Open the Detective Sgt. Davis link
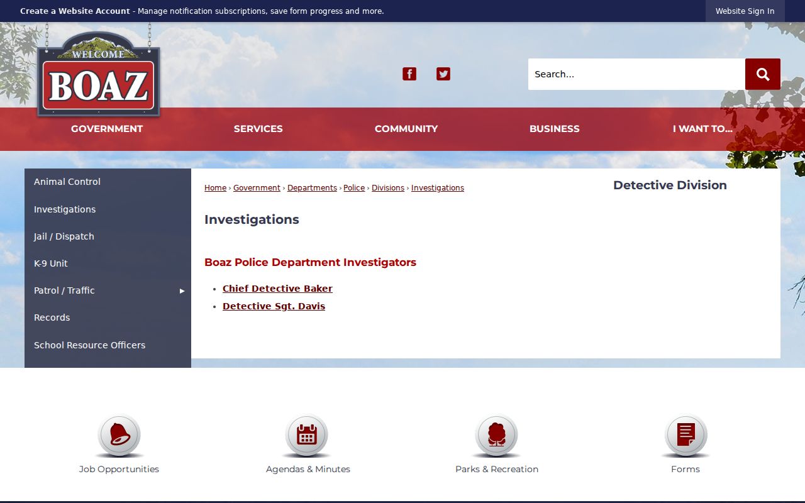This screenshot has height=503, width=805. coord(274,306)
